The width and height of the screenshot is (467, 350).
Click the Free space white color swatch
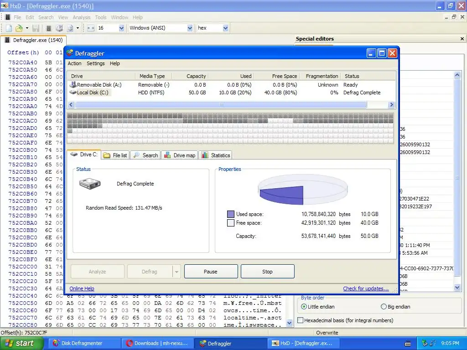231,223
